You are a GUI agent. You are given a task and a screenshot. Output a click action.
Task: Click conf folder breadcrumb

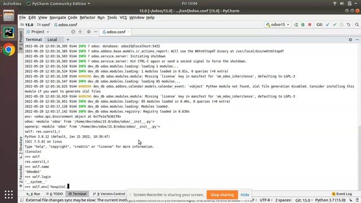(x=43, y=25)
